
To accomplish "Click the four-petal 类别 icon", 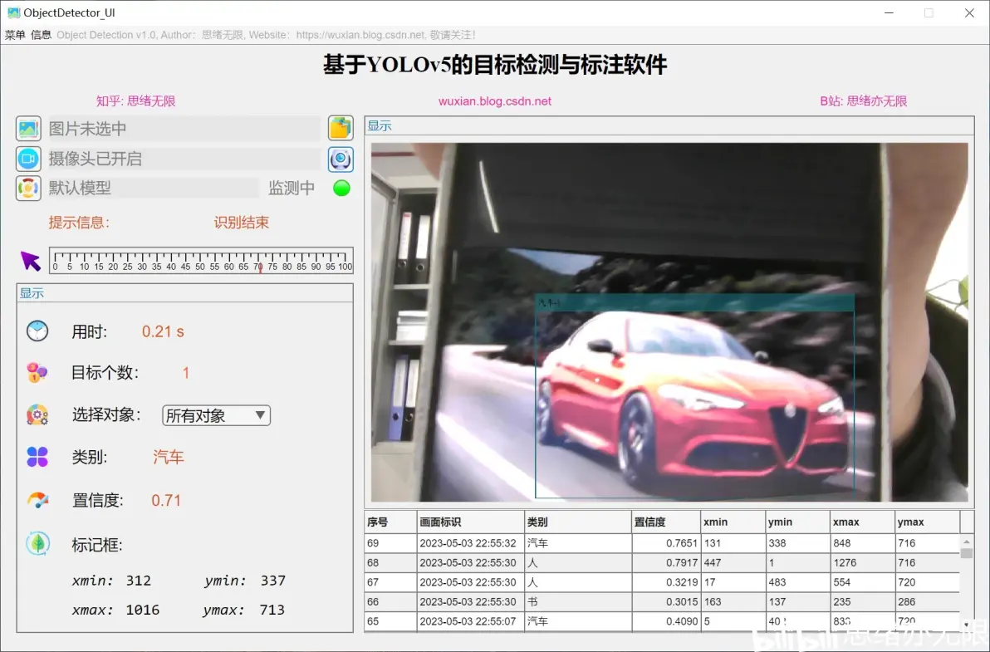I will pos(37,456).
